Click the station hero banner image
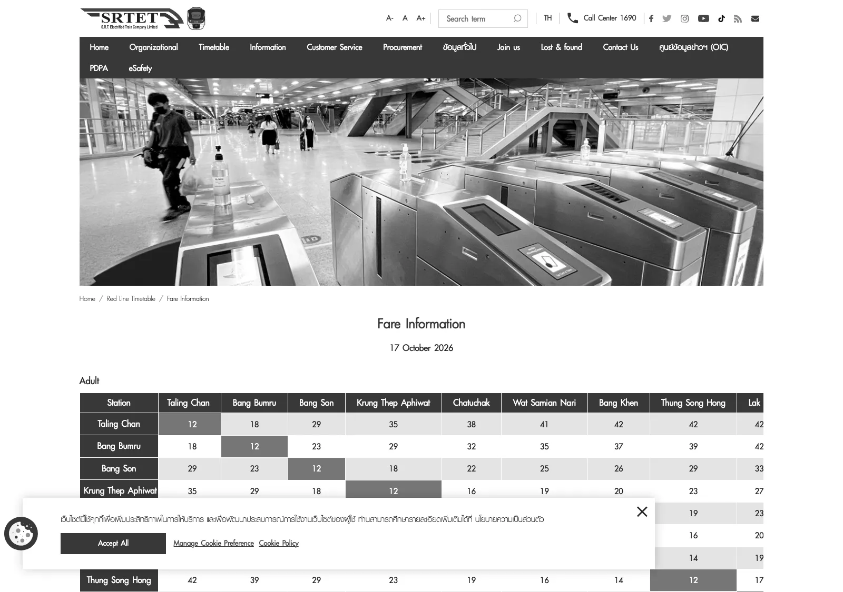 pyautogui.click(x=421, y=182)
